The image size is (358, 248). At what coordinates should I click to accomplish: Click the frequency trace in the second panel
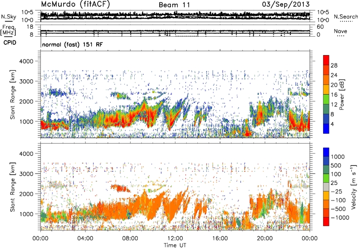pyautogui.click(x=175, y=31)
